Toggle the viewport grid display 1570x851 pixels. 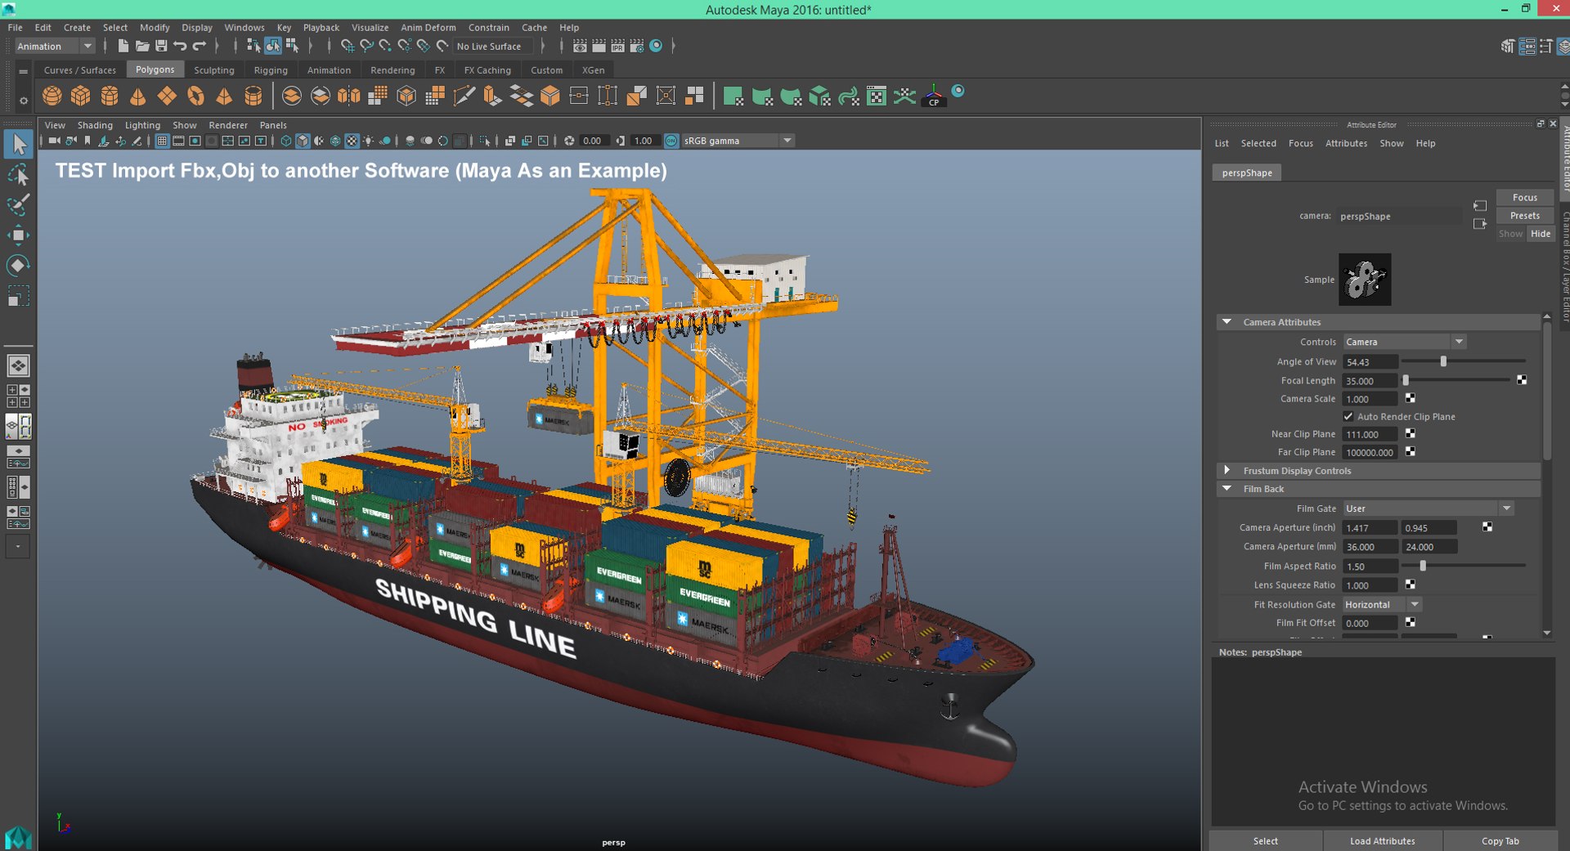point(162,141)
